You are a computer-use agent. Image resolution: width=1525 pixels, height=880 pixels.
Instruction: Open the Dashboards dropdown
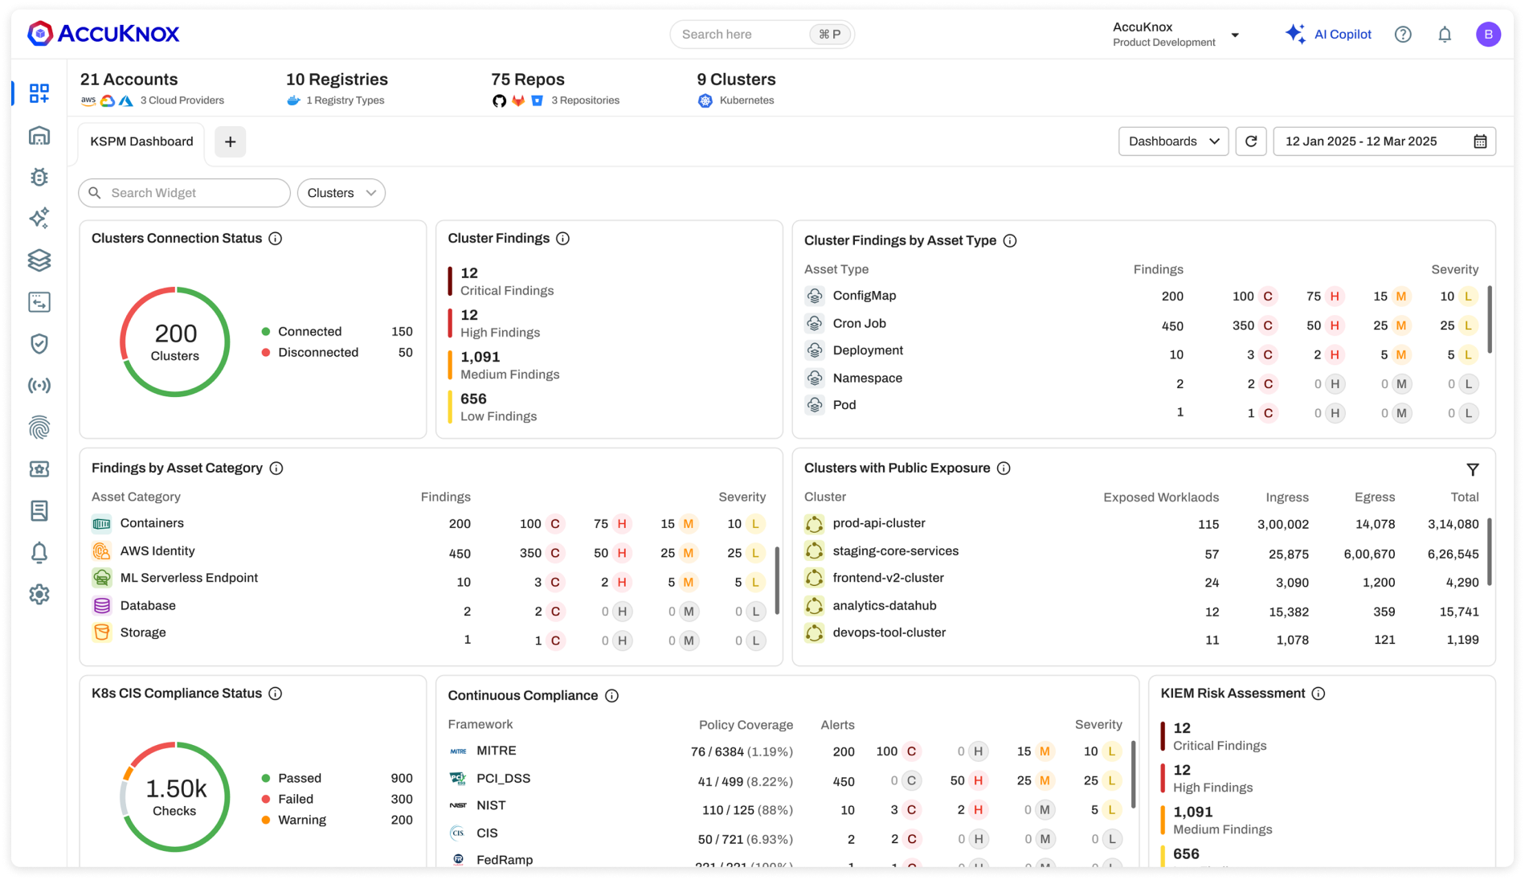coord(1173,141)
